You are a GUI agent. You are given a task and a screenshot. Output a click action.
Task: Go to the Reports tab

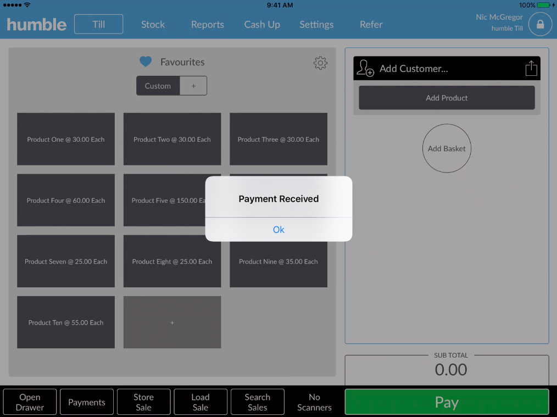pos(208,25)
